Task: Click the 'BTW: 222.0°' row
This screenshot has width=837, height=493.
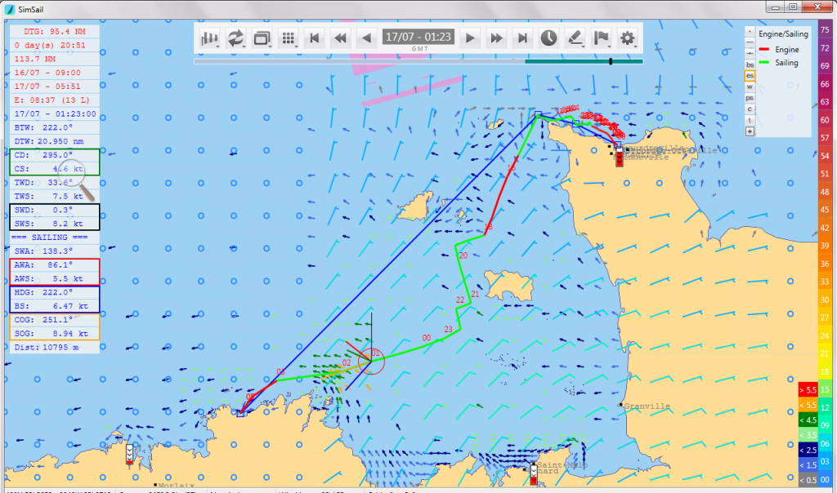Action: [55, 128]
